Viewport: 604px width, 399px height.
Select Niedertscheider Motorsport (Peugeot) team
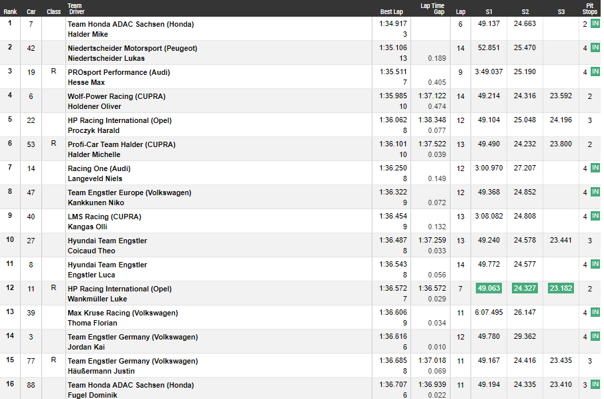(133, 48)
